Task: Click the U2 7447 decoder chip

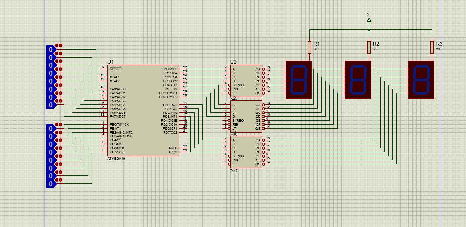Action: click(246, 80)
